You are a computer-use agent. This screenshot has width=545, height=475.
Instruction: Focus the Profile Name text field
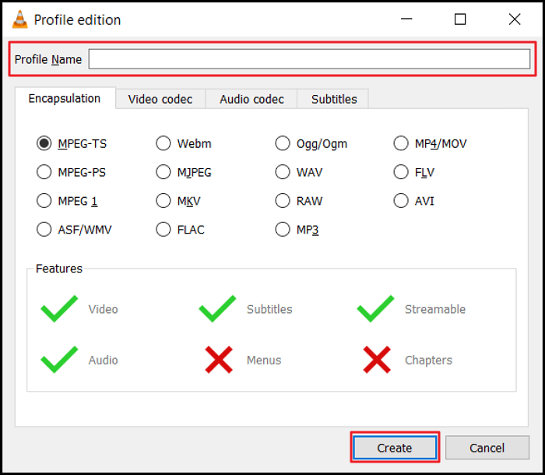point(309,59)
